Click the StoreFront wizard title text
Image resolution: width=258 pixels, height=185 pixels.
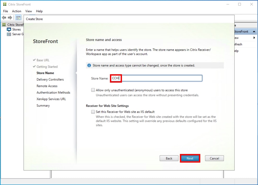(x=45, y=41)
